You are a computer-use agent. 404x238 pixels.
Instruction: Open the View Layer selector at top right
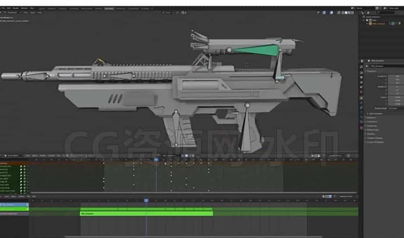393,8
